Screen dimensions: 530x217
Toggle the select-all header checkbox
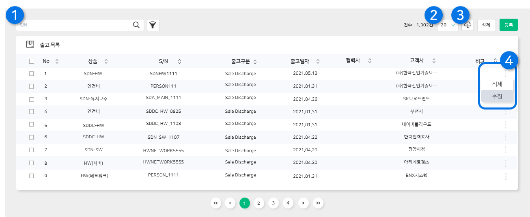point(32,61)
